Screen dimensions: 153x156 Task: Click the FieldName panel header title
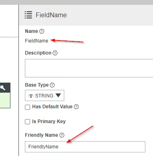tap(51, 15)
